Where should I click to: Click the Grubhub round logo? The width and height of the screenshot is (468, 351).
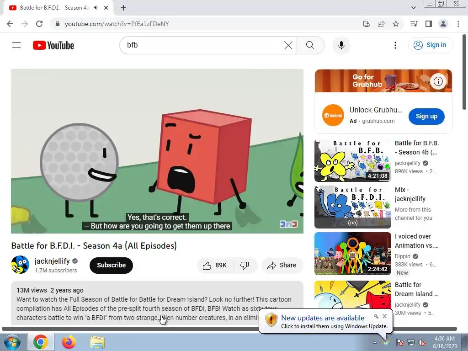[x=333, y=115]
